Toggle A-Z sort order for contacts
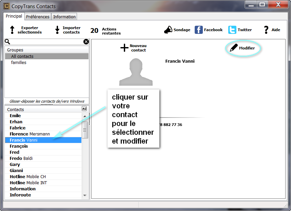The height and width of the screenshot is (211, 291). pyautogui.click(x=84, y=109)
